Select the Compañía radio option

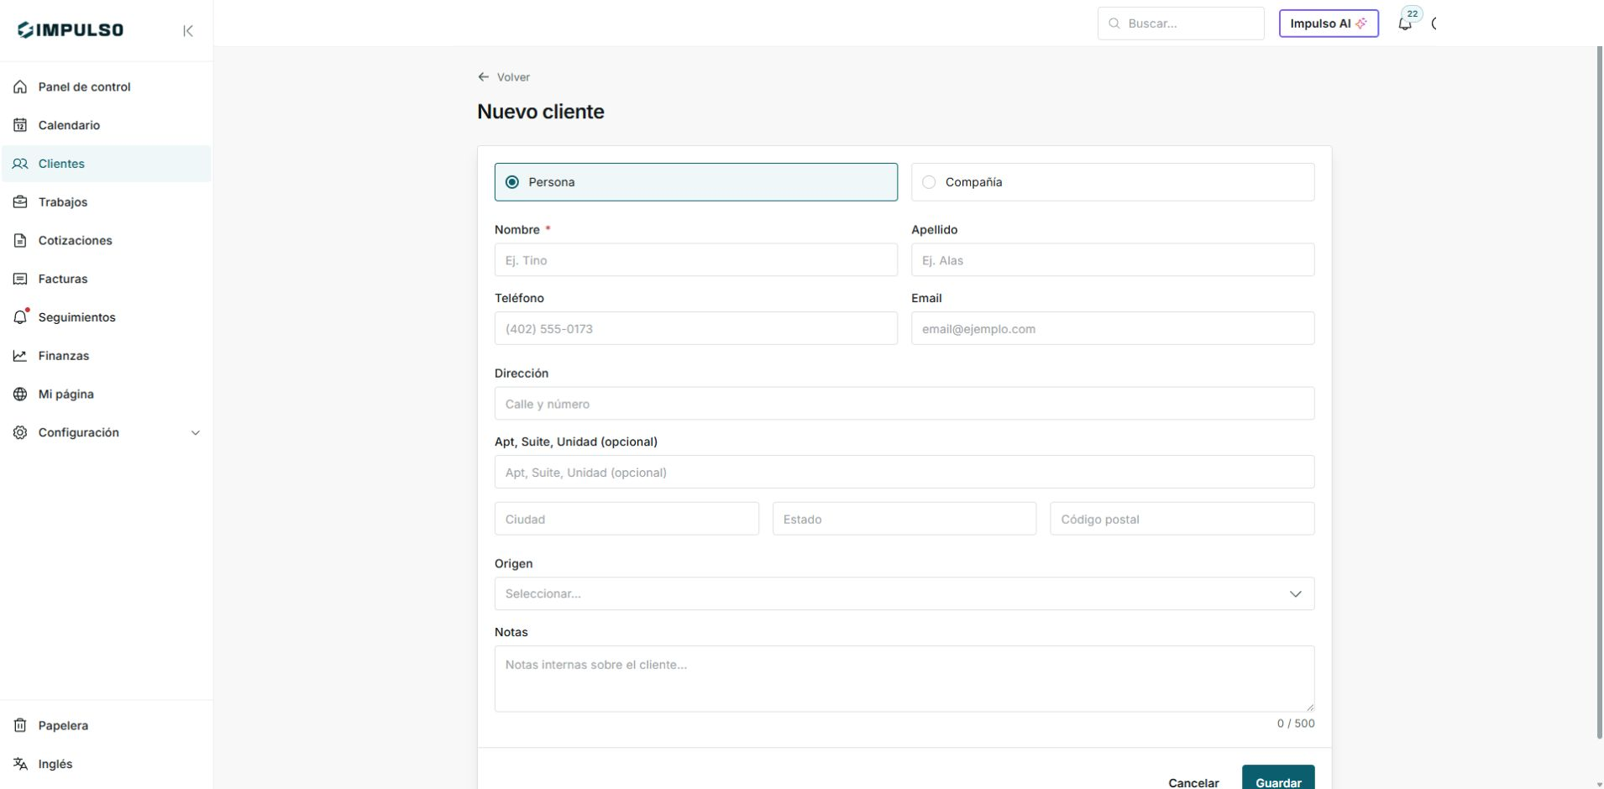[x=1113, y=182]
